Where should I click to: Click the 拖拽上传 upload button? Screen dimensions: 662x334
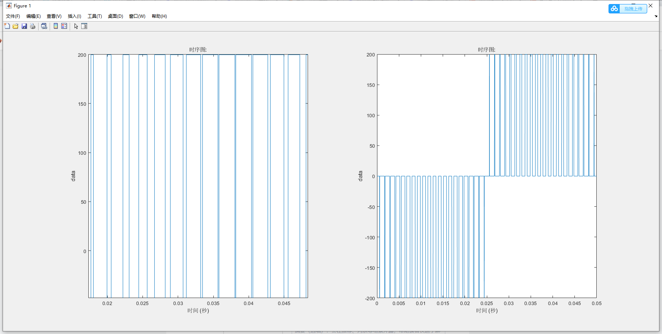[628, 9]
